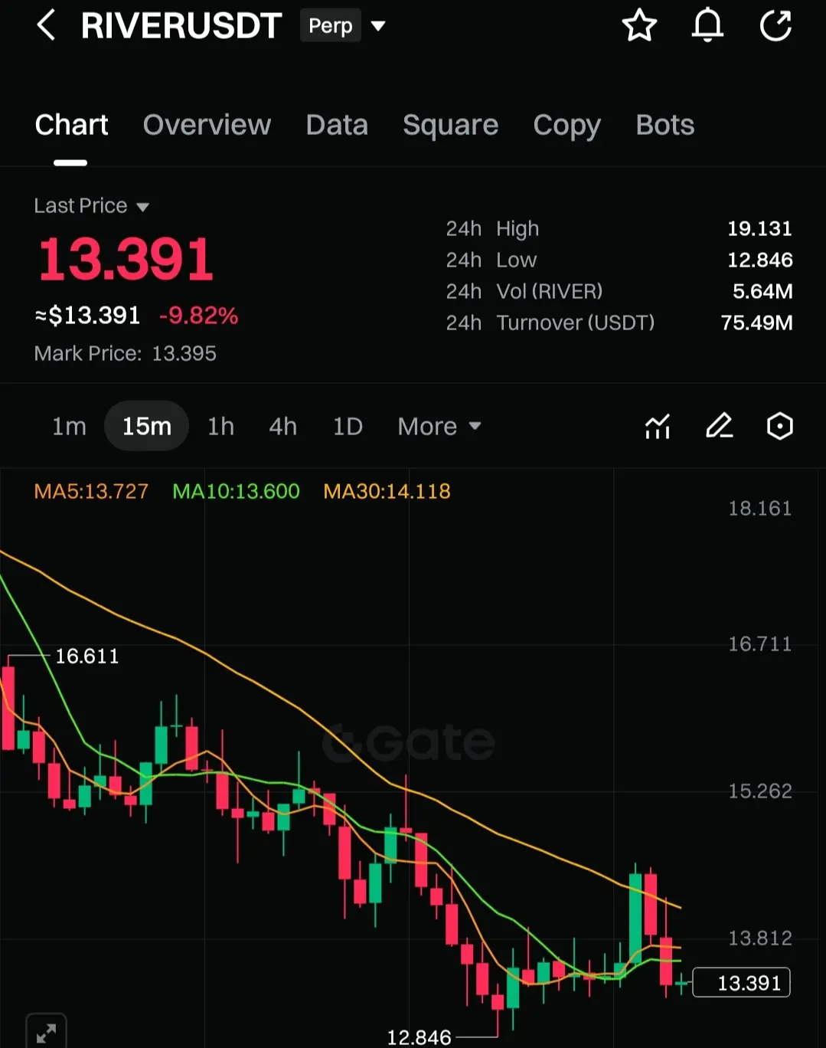This screenshot has width=826, height=1048.
Task: Tap the 12.846 low marker on chart
Action: (x=419, y=1037)
